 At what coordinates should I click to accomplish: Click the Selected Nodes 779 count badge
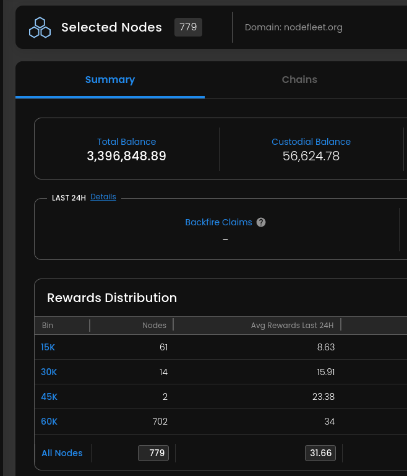click(x=188, y=27)
